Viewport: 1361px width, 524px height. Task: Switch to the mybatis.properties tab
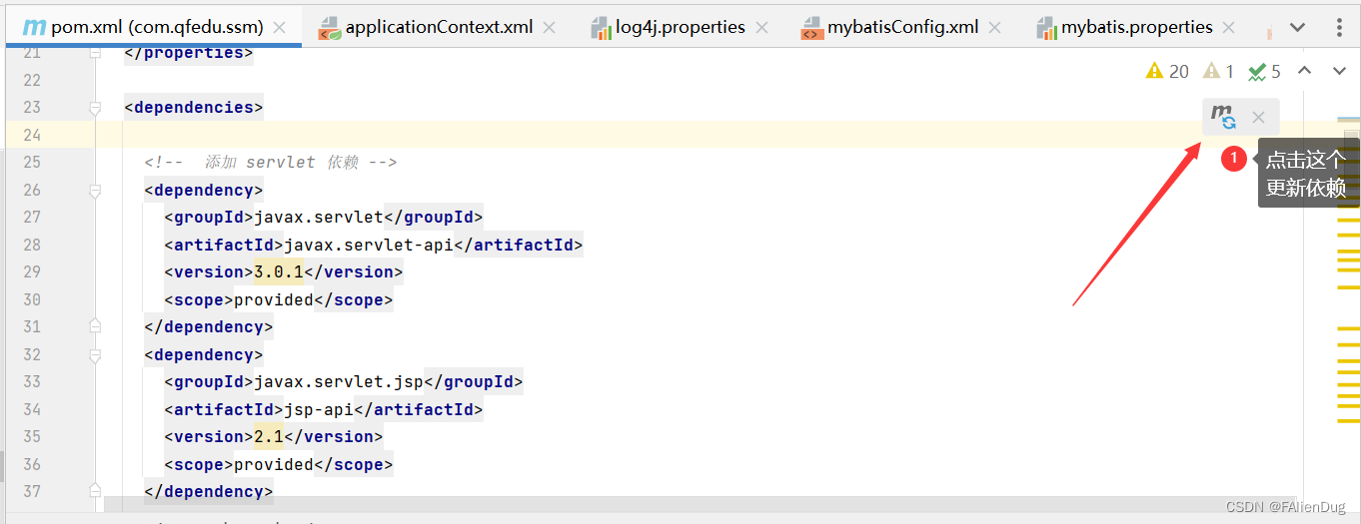[1136, 27]
